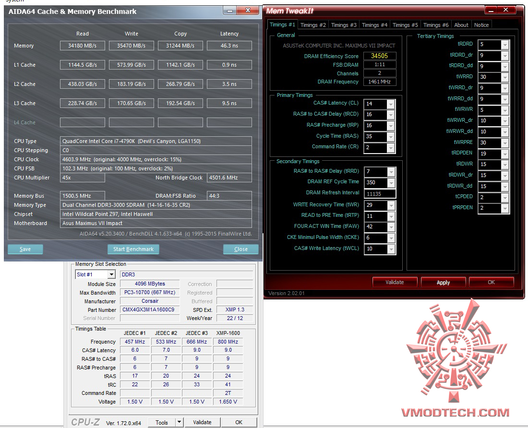Open tRDRD tertiary timing dropdown
The height and width of the screenshot is (428, 528).
[505, 45]
